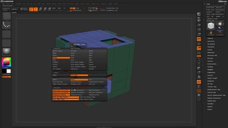Select the Two Holes target option
This screenshot has width=228, height=128.
pyautogui.click(x=79, y=75)
